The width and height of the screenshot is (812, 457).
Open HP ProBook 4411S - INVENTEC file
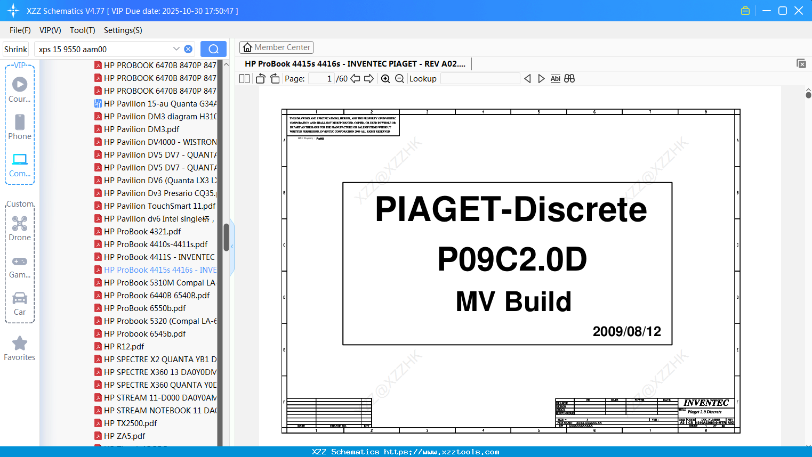[155, 257]
